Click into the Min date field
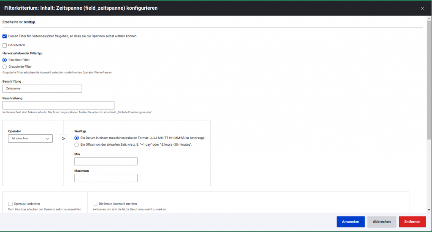 [x=106, y=161]
